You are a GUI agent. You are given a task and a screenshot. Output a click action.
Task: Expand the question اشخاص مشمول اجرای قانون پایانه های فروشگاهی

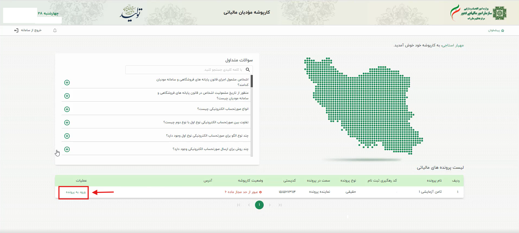pos(67,83)
